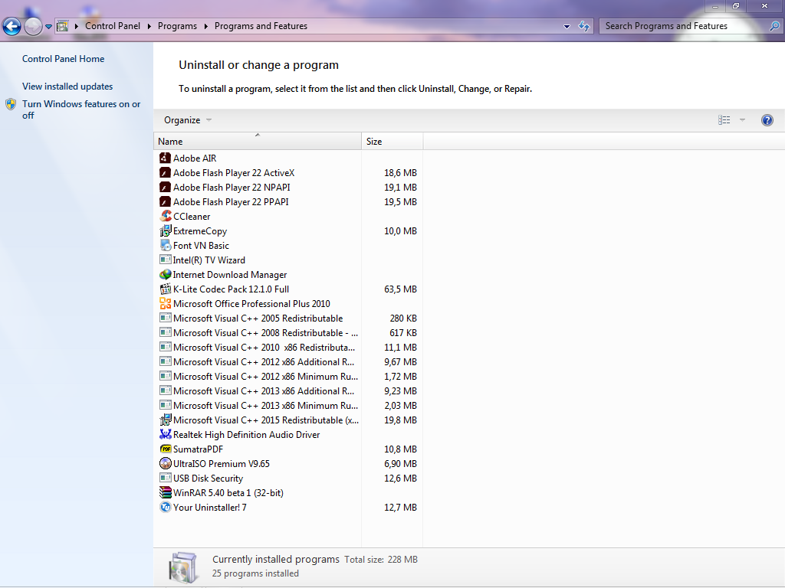Click the Adobe Flash Player 22 NPAPI icon

[166, 187]
